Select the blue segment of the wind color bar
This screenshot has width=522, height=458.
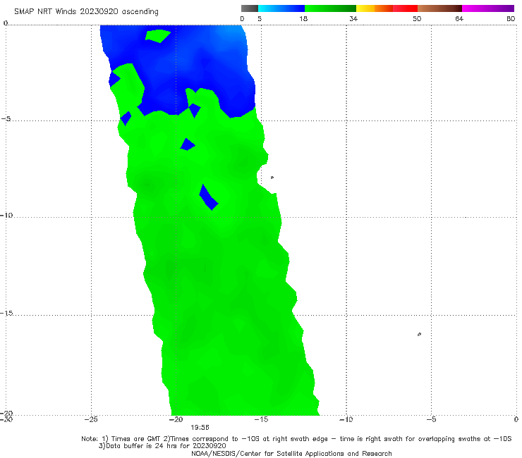pos(281,8)
